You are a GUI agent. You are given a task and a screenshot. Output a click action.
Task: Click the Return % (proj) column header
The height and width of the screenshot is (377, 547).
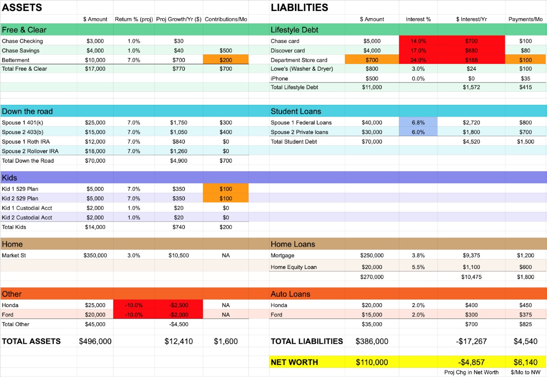coord(134,19)
